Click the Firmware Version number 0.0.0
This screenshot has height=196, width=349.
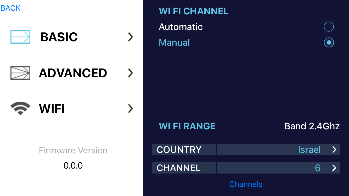tap(73, 165)
